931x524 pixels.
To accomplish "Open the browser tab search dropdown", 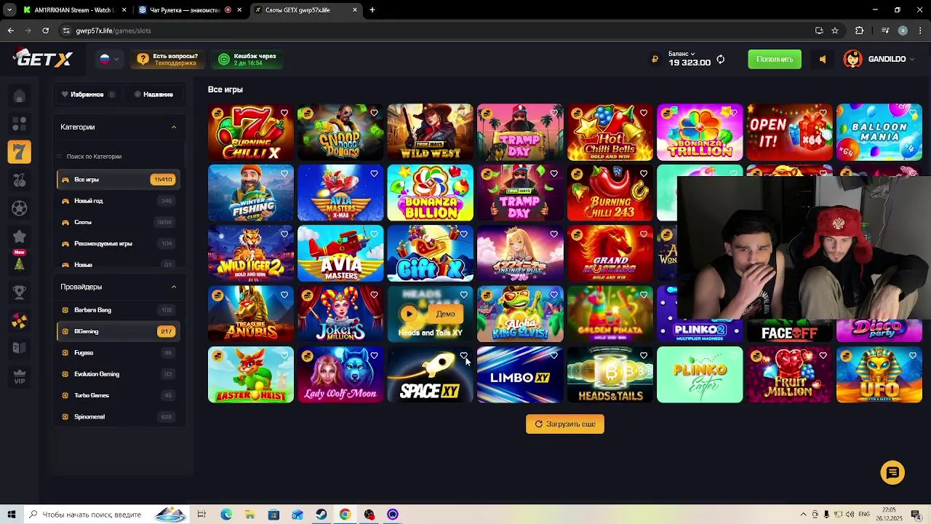I will pos(9,10).
